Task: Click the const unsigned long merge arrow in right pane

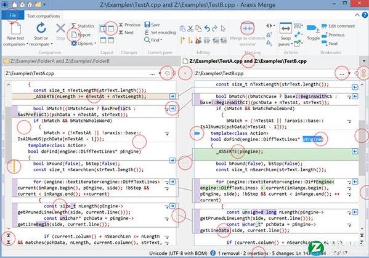Action: click(355, 212)
